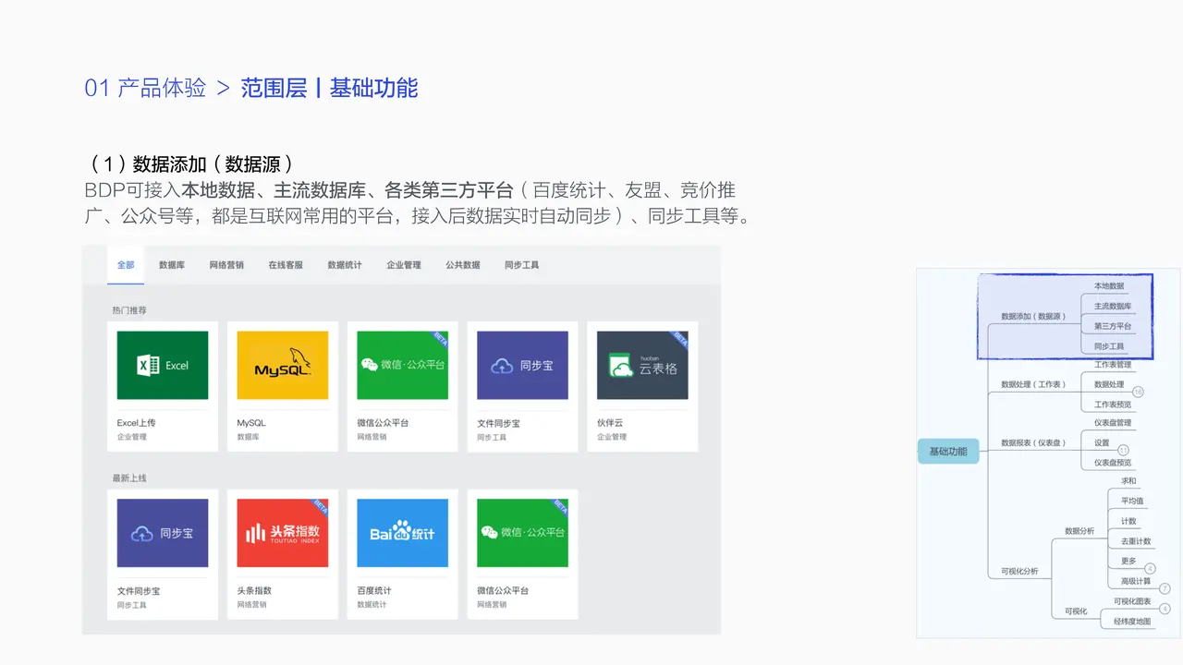Screen dimensions: 1183x665
Task: Select the 数据报表（仪表盘） branch node
Action: coord(1033,442)
